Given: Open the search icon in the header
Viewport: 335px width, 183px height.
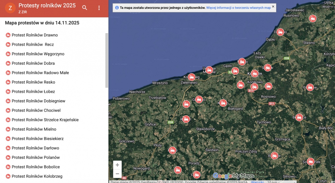Looking at the screenshot, I should (85, 8).
